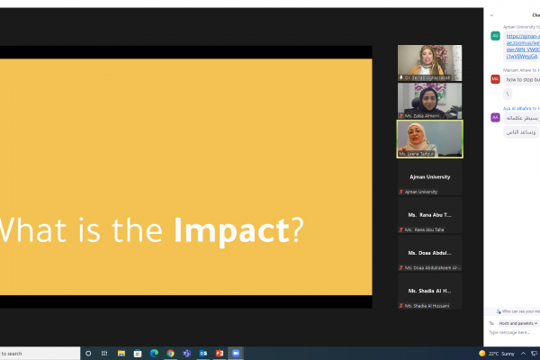
Task: Click muted mic icon on Rana Abu Taha tile
Action: pyautogui.click(x=400, y=229)
